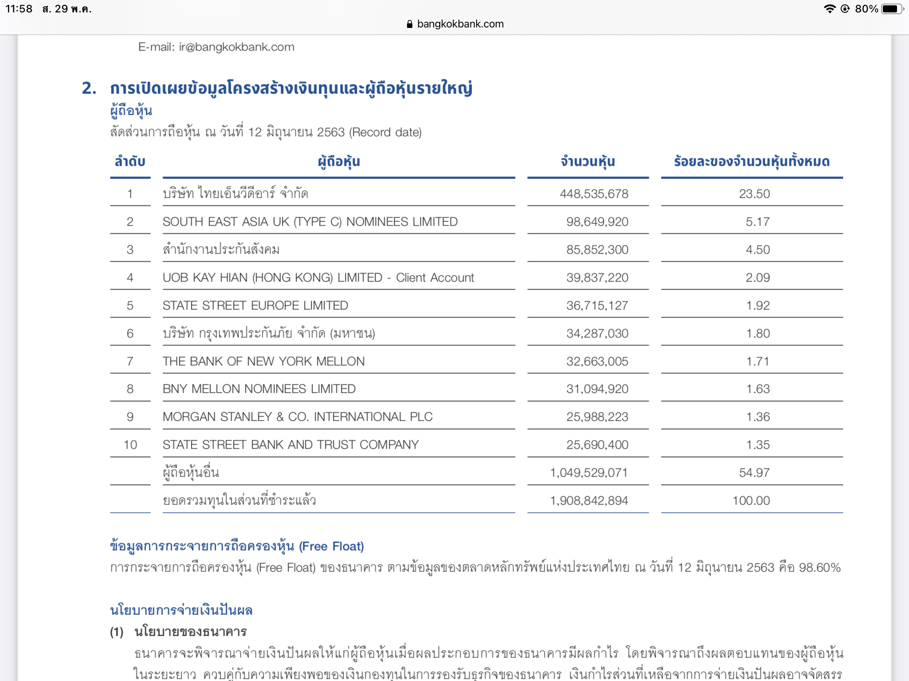Select percentage value 1.80

(x=757, y=333)
